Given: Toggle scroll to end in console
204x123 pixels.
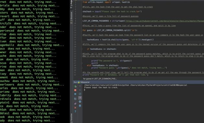Looking at the screenshot, I should (80, 98).
